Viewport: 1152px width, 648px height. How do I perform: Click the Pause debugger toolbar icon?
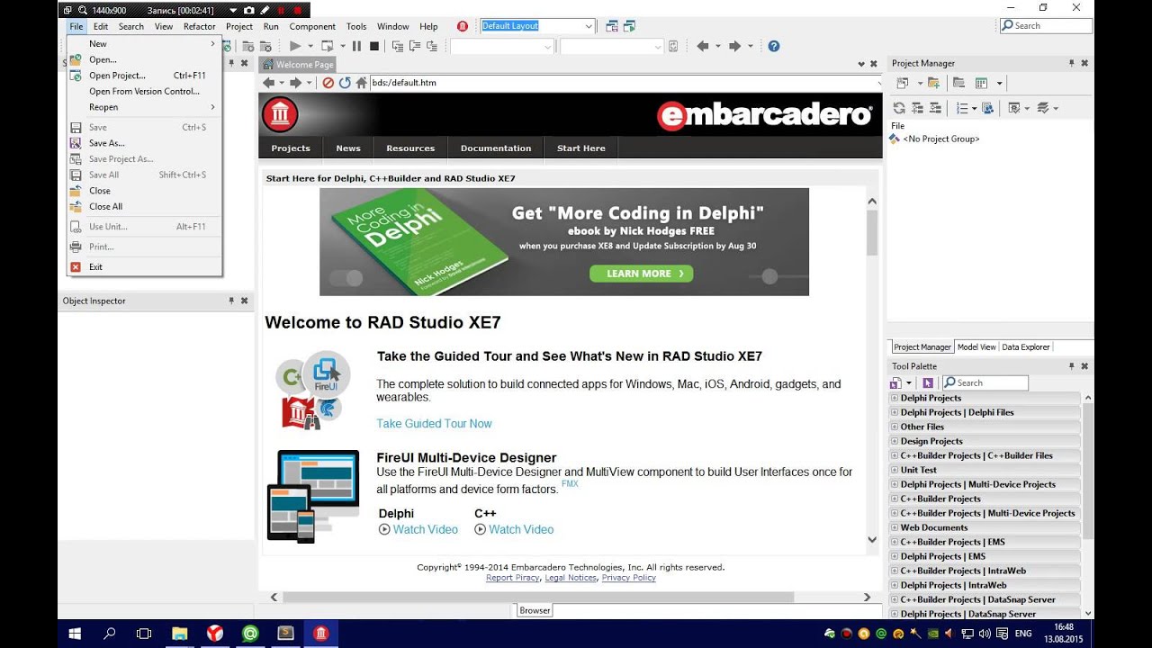click(356, 46)
